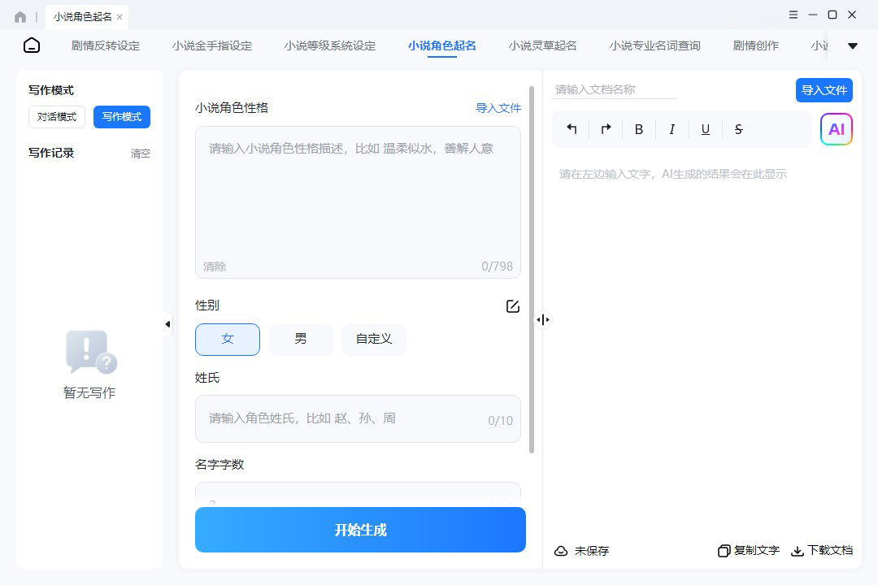Toggle bold formatting
878x585 pixels.
[638, 129]
